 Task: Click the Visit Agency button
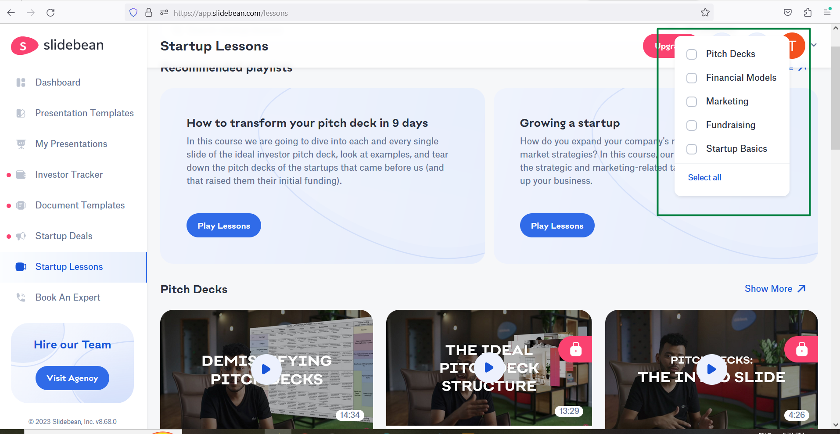[x=72, y=378]
